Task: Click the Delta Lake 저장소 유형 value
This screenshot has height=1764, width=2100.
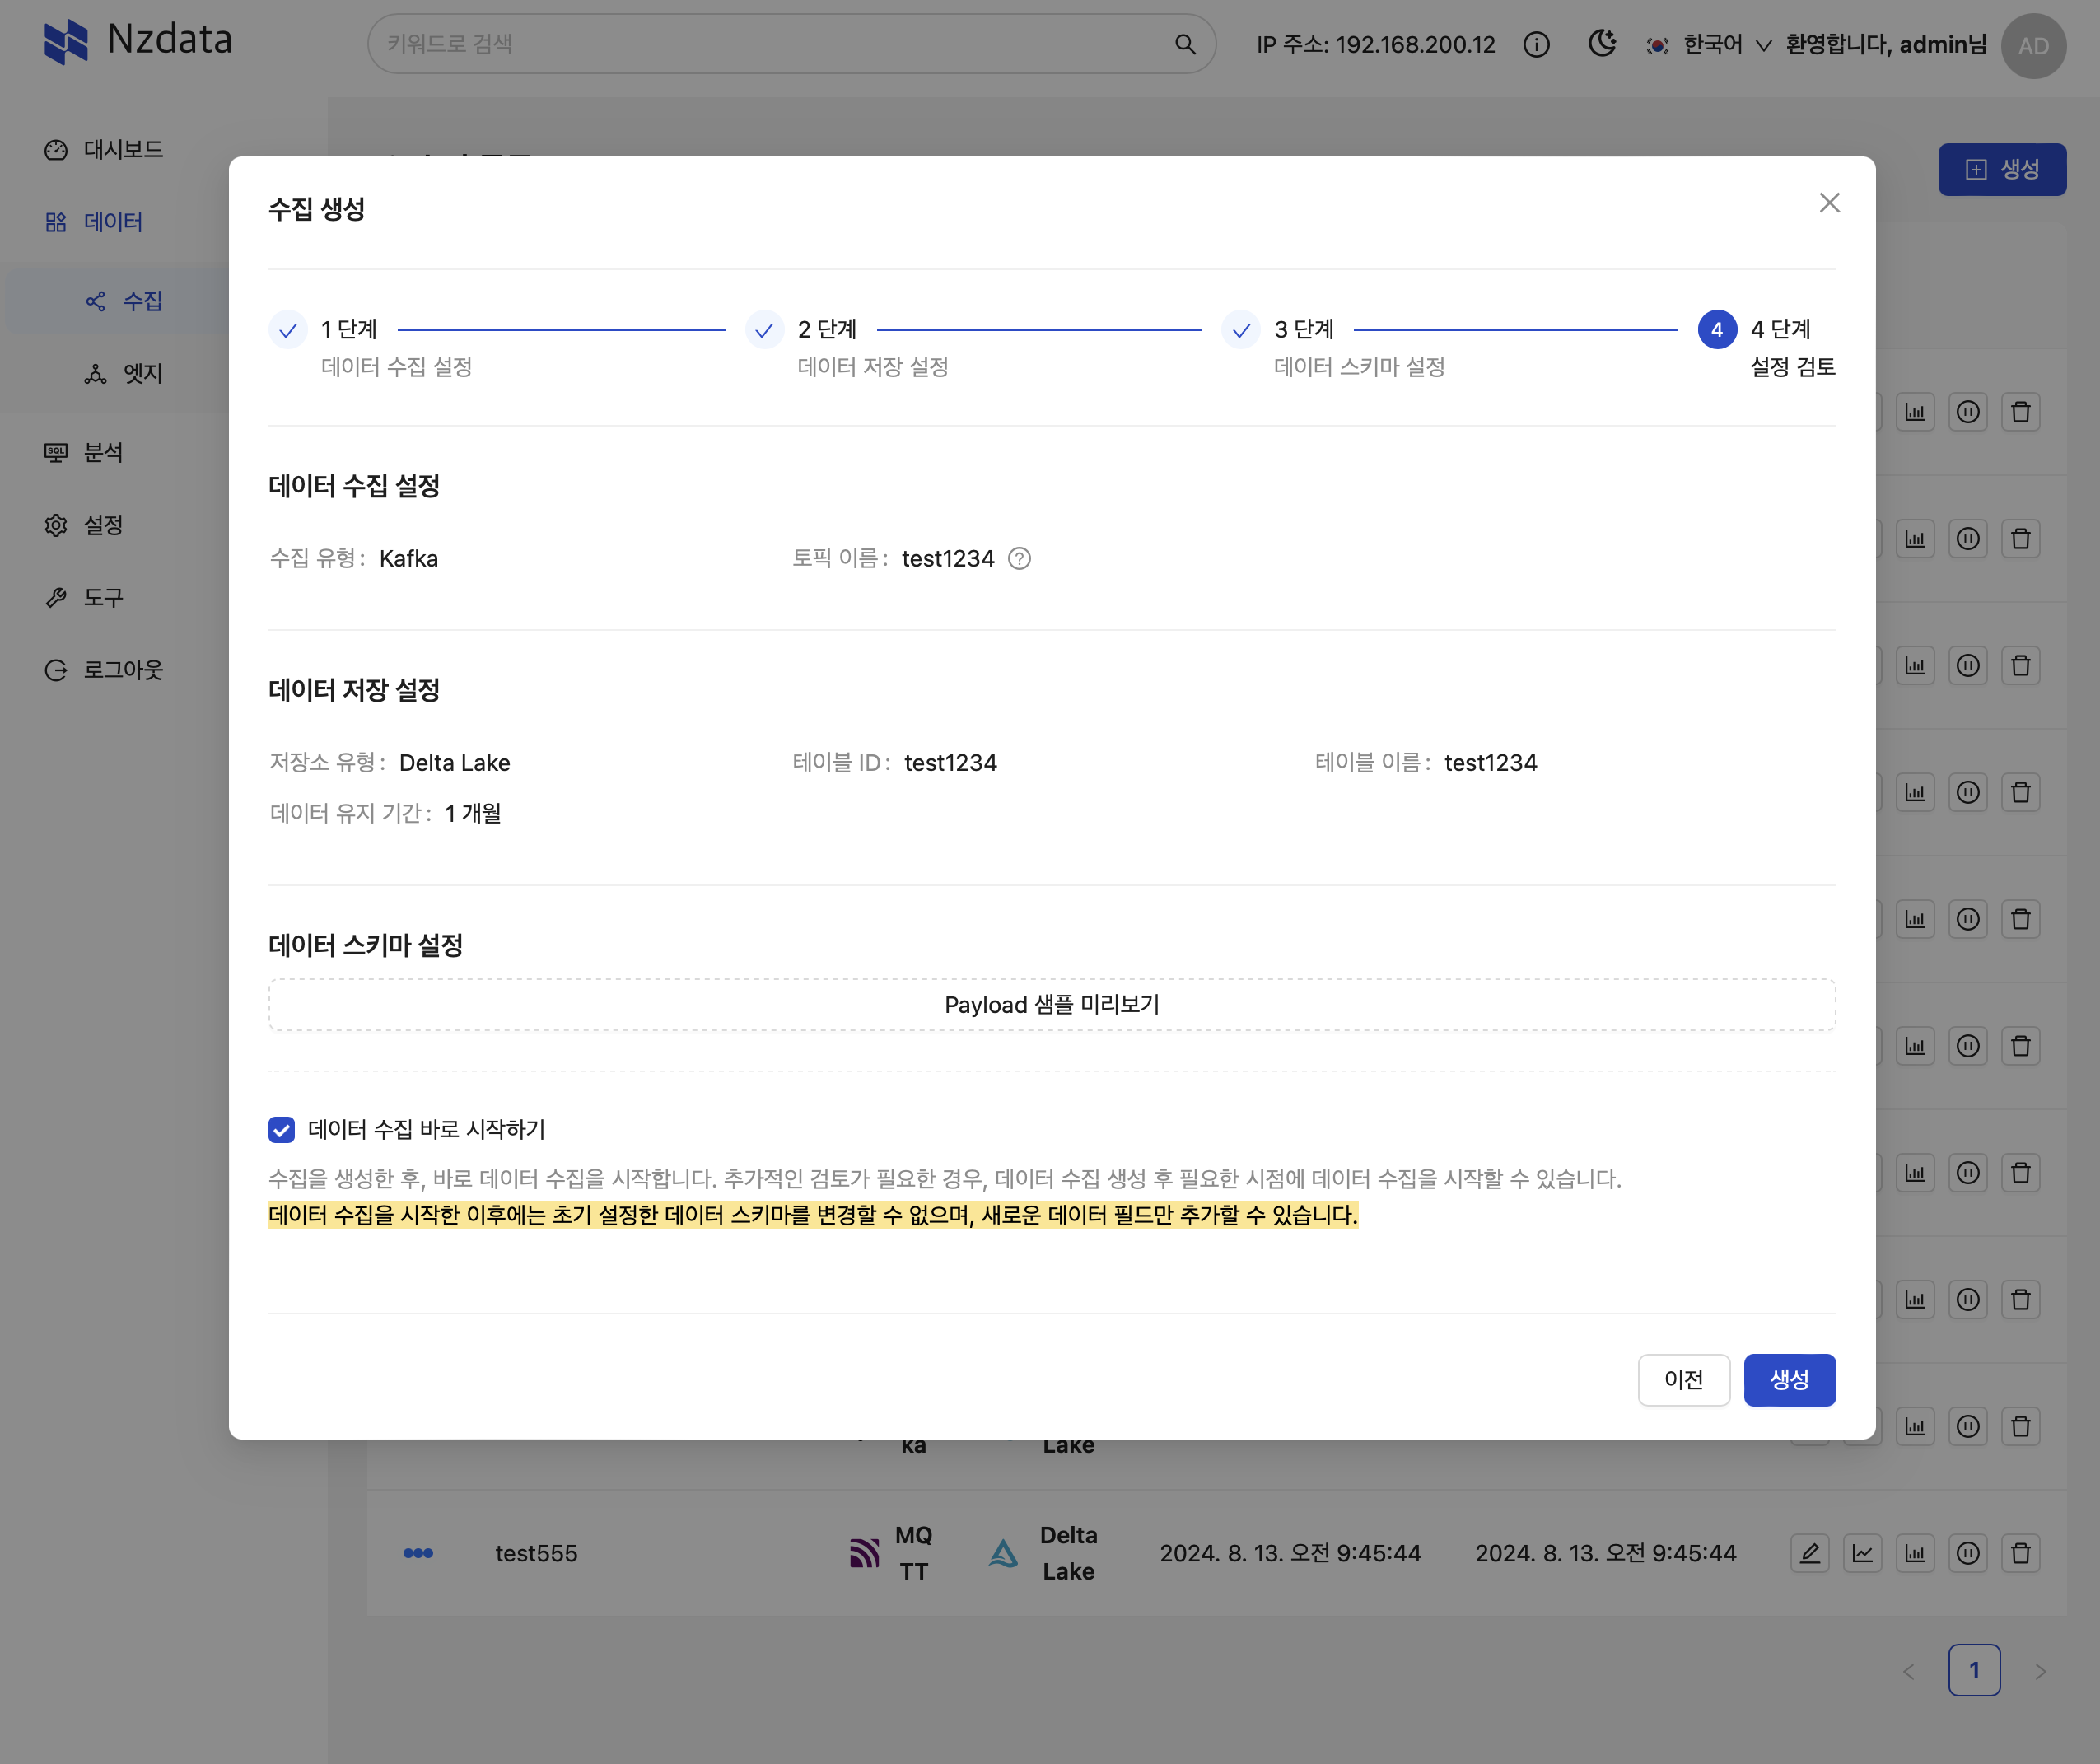Action: click(455, 763)
